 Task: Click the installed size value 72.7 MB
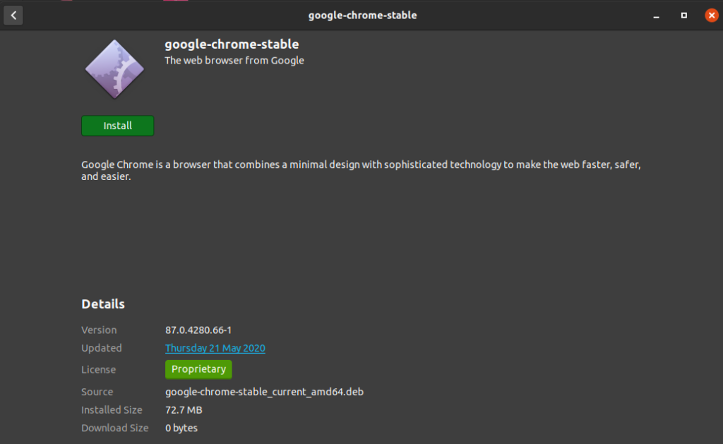pos(184,410)
